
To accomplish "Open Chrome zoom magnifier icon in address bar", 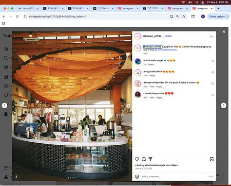I will pos(177,17).
